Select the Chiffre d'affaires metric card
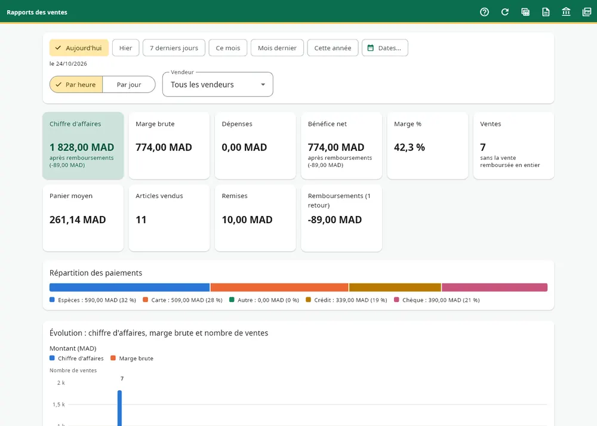The image size is (597, 426). pos(83,146)
